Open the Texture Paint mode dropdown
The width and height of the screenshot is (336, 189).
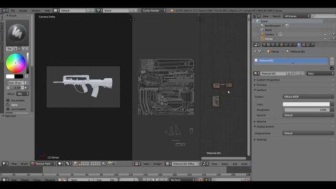click(43, 164)
